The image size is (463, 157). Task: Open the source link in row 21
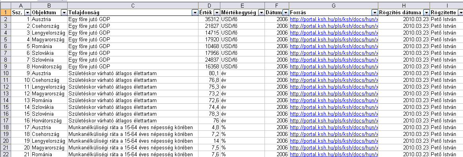pyautogui.click(x=334, y=148)
